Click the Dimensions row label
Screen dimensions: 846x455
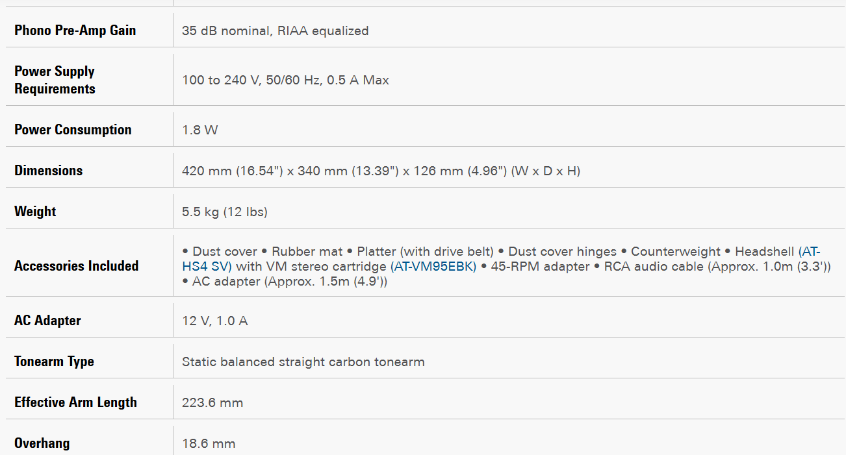pos(49,171)
